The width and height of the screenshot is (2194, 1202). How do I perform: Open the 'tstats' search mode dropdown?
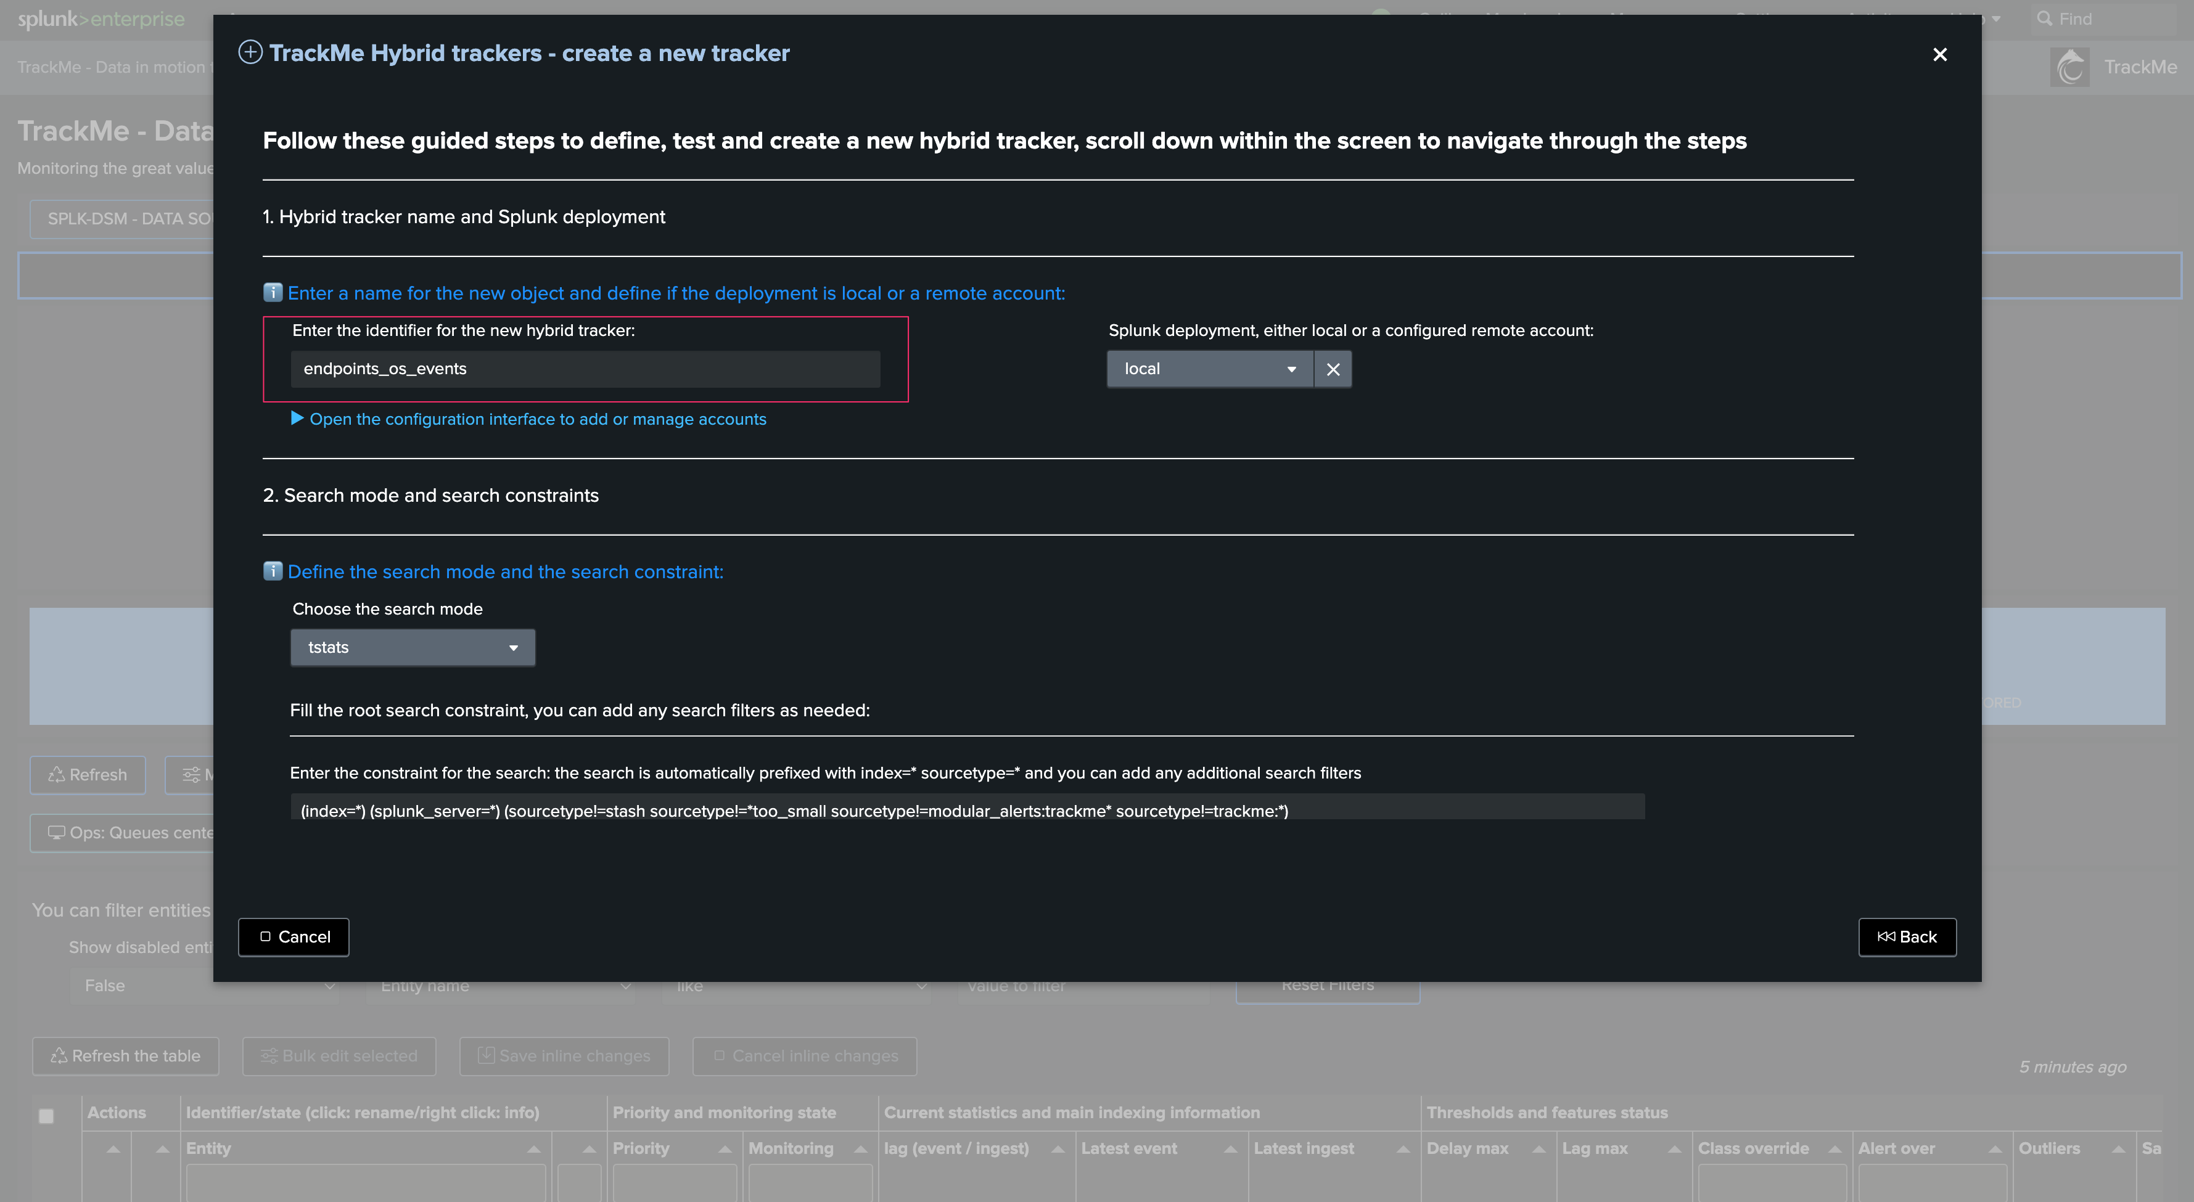pos(413,648)
